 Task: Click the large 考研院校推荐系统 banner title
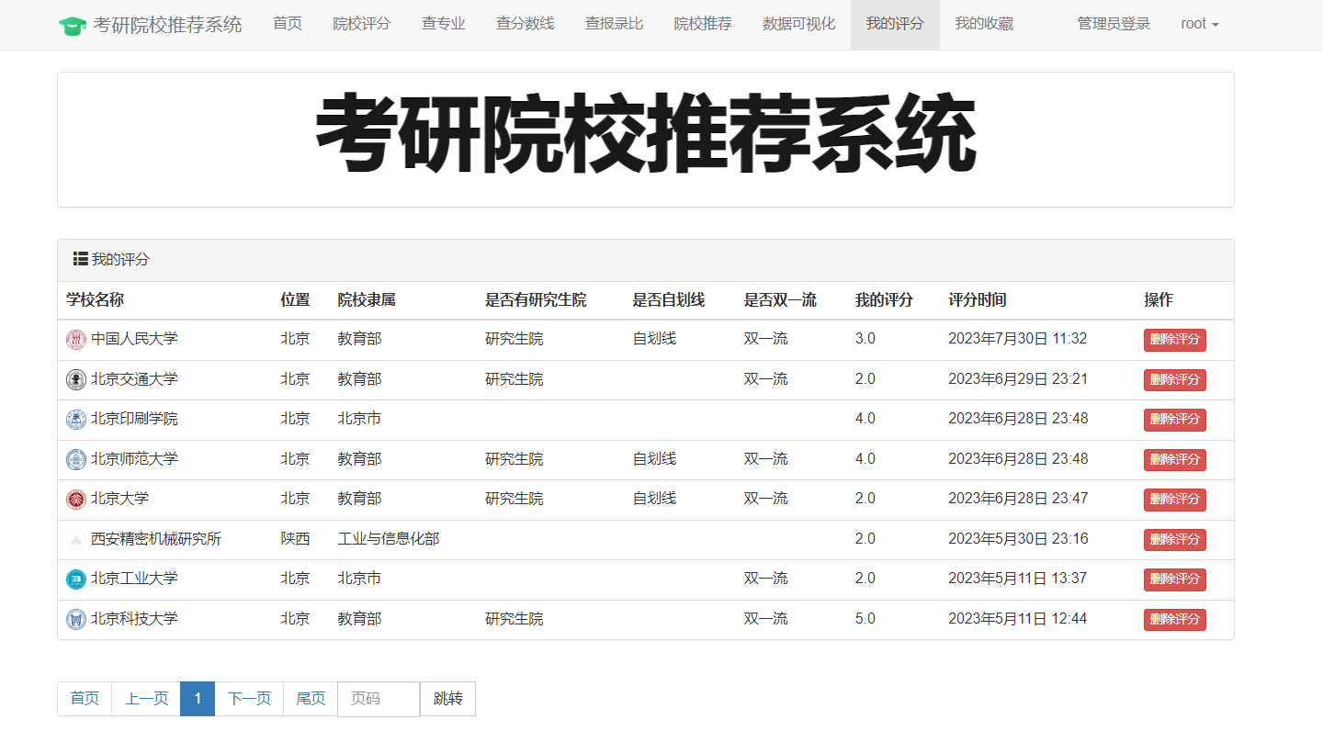pos(645,135)
